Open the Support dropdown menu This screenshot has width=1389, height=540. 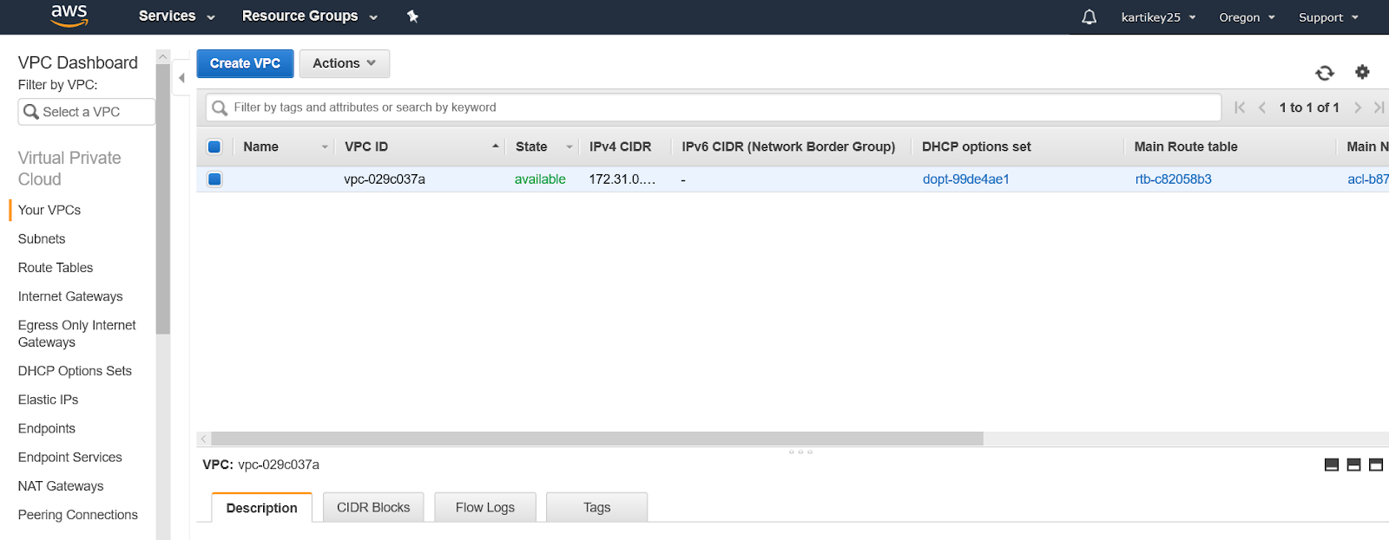pyautogui.click(x=1328, y=17)
